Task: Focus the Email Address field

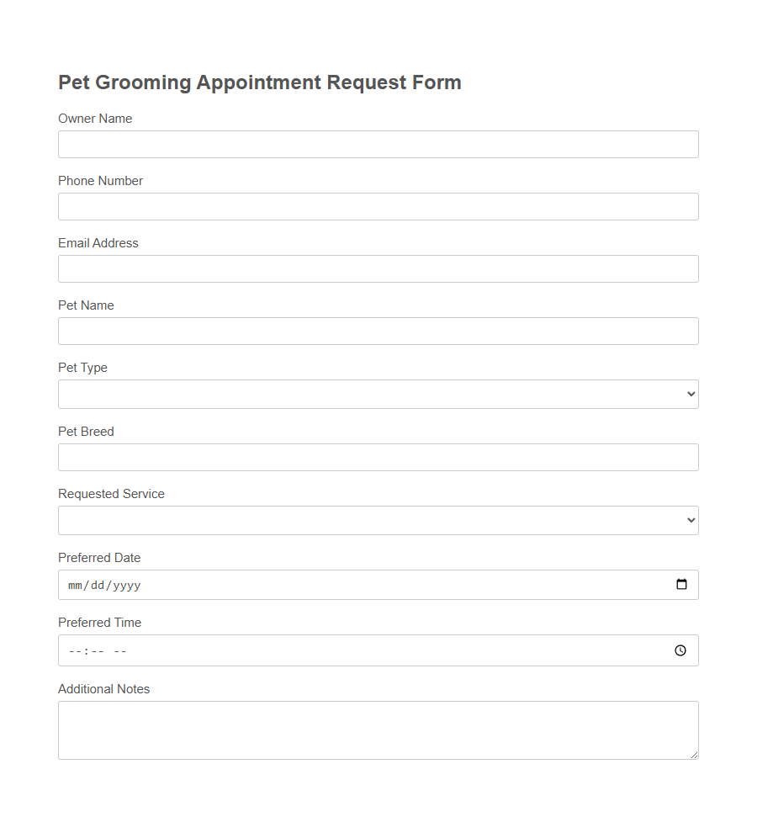Action: coord(378,268)
